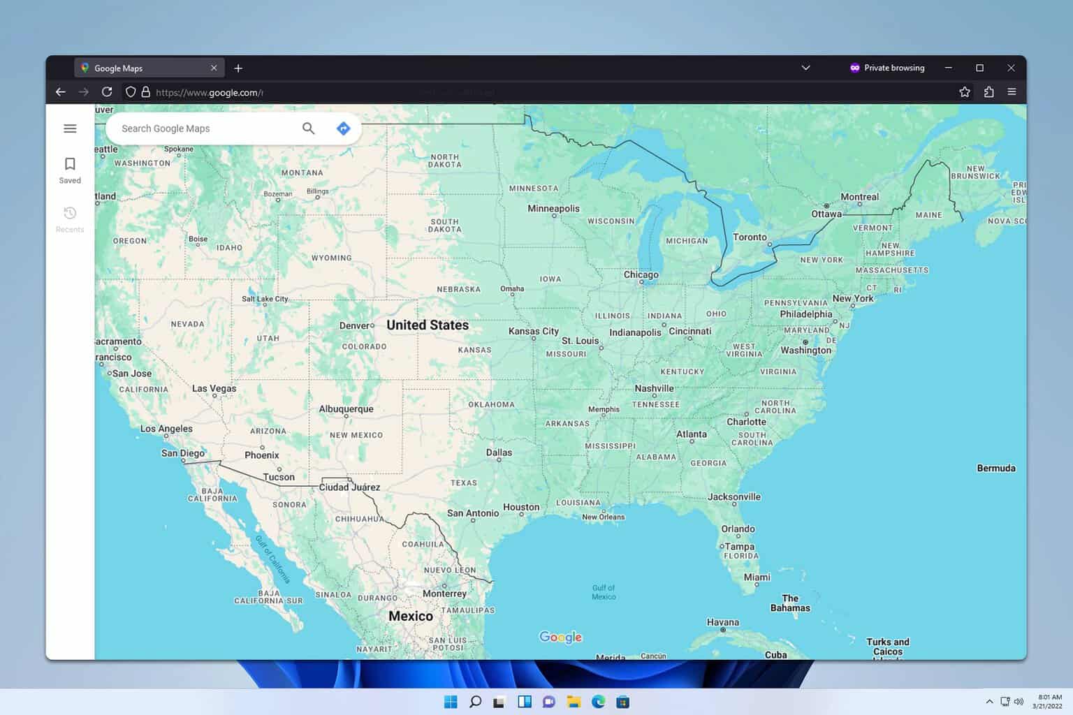Click the Atlanta city label
This screenshot has height=715, width=1073.
click(x=692, y=434)
